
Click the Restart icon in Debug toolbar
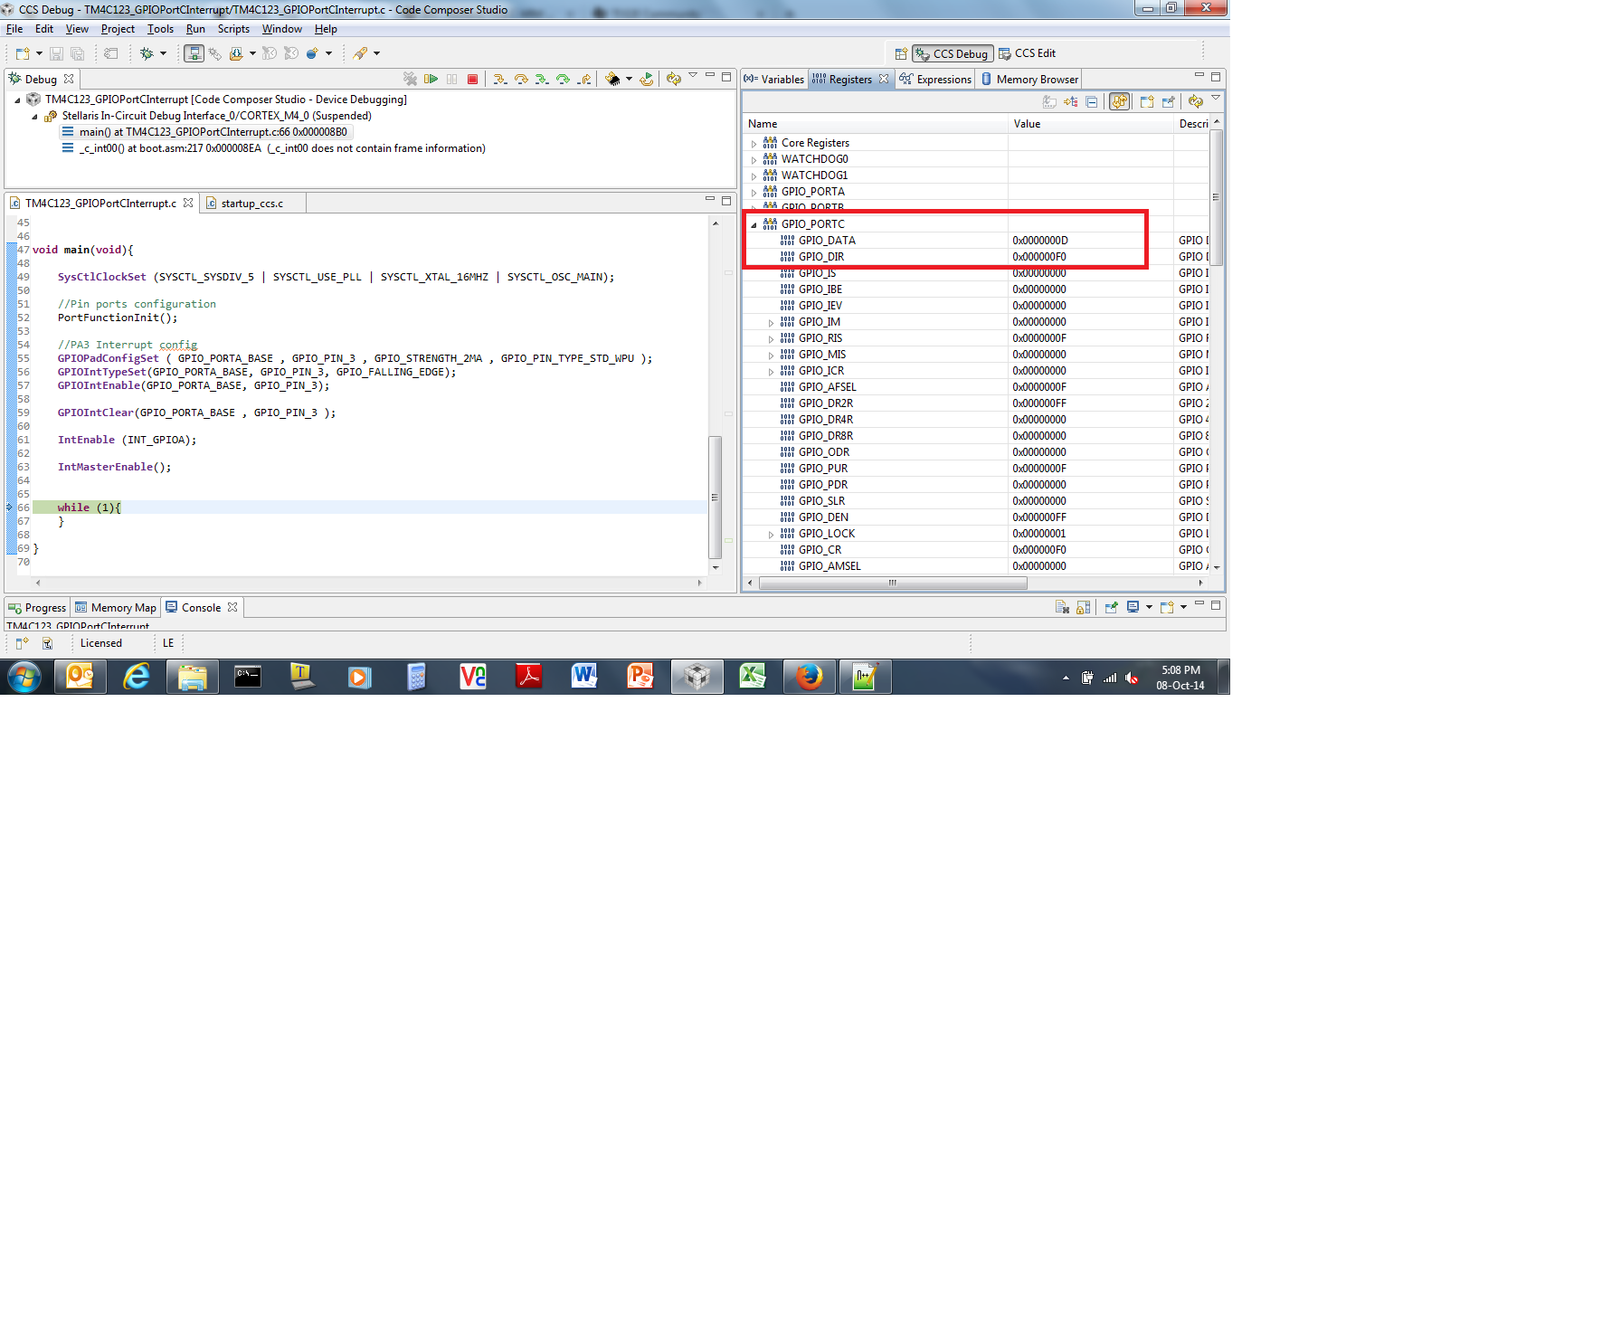tap(646, 79)
